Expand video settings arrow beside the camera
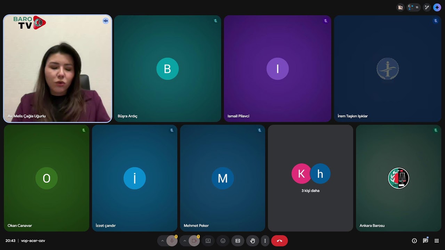Image resolution: width=445 pixels, height=250 pixels. click(185, 241)
